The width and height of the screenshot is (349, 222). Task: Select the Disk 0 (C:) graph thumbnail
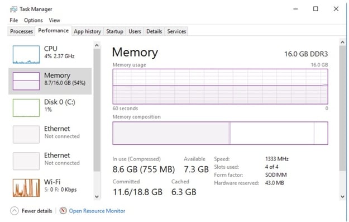[x=26, y=108]
